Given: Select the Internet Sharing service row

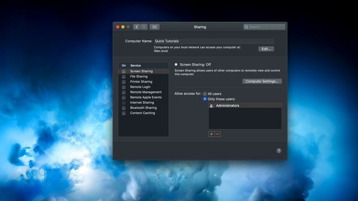Looking at the screenshot, I should pyautogui.click(x=144, y=103).
